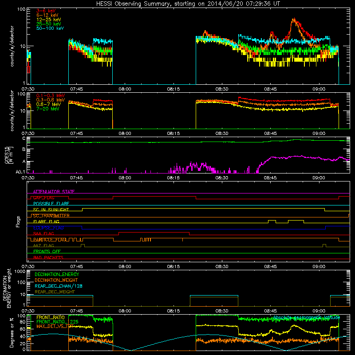The width and height of the screenshot is (355, 355).
Task: Click the Degrees or % axis label
Action: point(12,332)
